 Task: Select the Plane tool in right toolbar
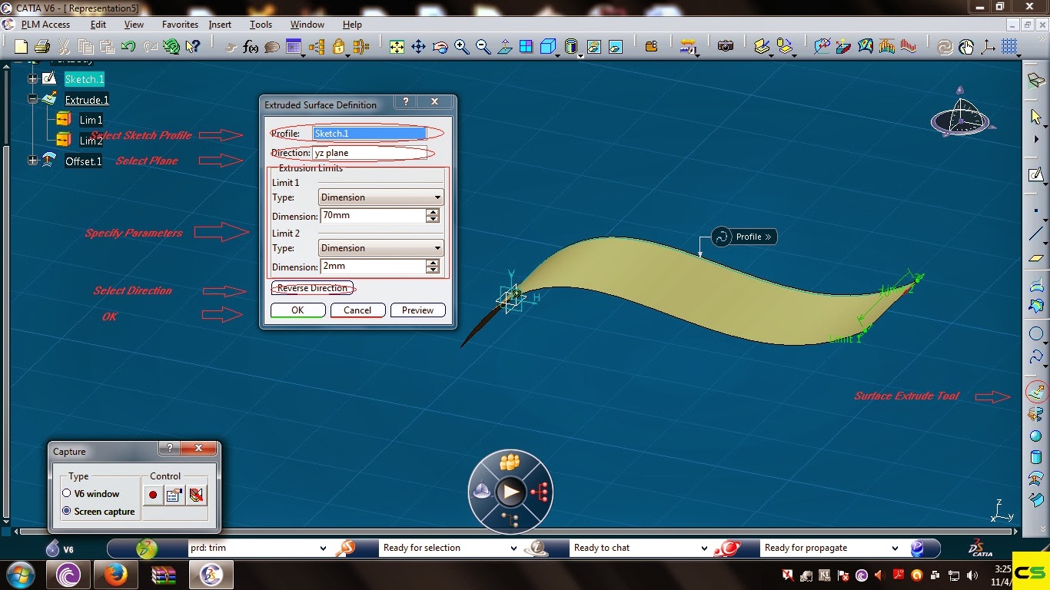point(1036,259)
